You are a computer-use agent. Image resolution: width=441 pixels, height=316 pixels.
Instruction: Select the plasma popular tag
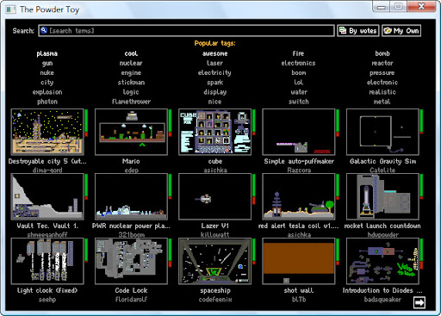[47, 53]
